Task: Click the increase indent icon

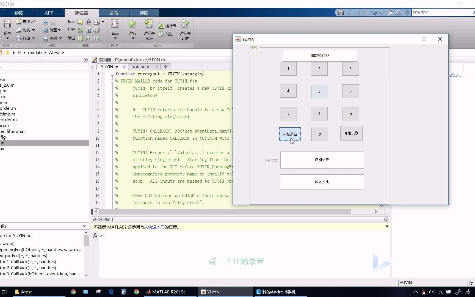Action: [89, 38]
